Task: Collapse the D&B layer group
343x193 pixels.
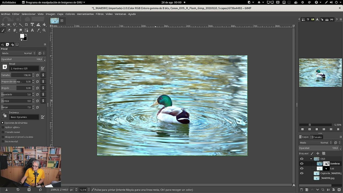Action: point(311,159)
